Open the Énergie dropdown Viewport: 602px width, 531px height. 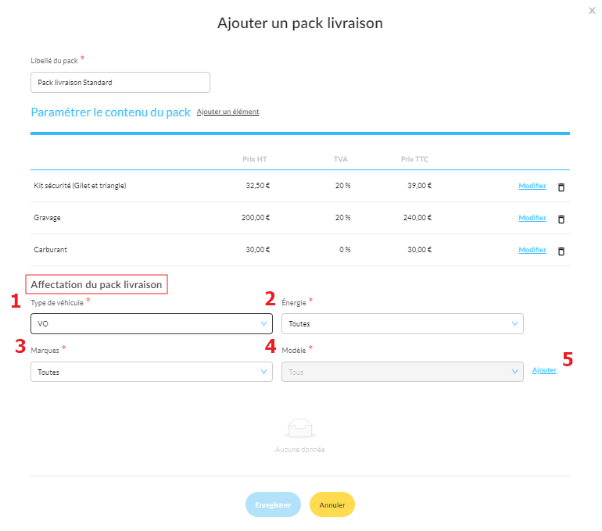tap(403, 323)
